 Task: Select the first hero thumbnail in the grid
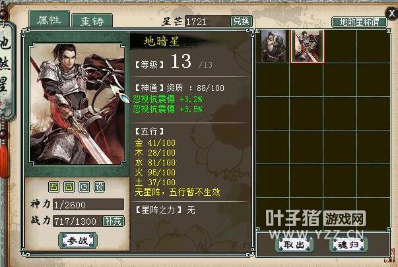pos(273,46)
